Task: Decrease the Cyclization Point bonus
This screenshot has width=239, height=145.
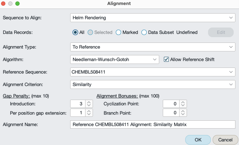Action: click(183, 106)
